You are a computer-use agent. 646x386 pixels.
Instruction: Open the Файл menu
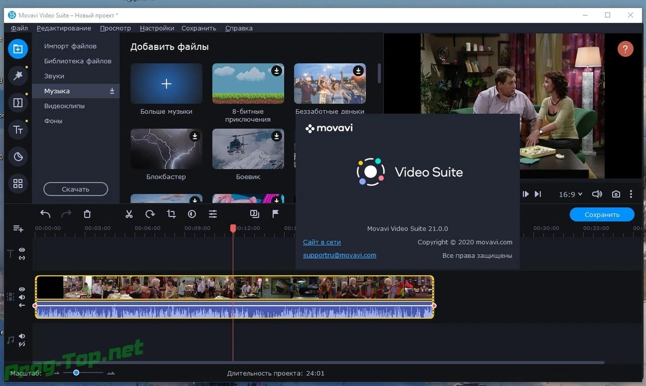pyautogui.click(x=19, y=28)
